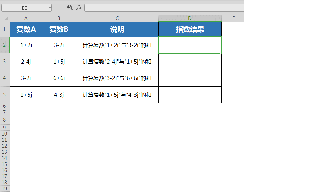The image size is (313, 194).
Task: Select column B header
Action: point(59,18)
